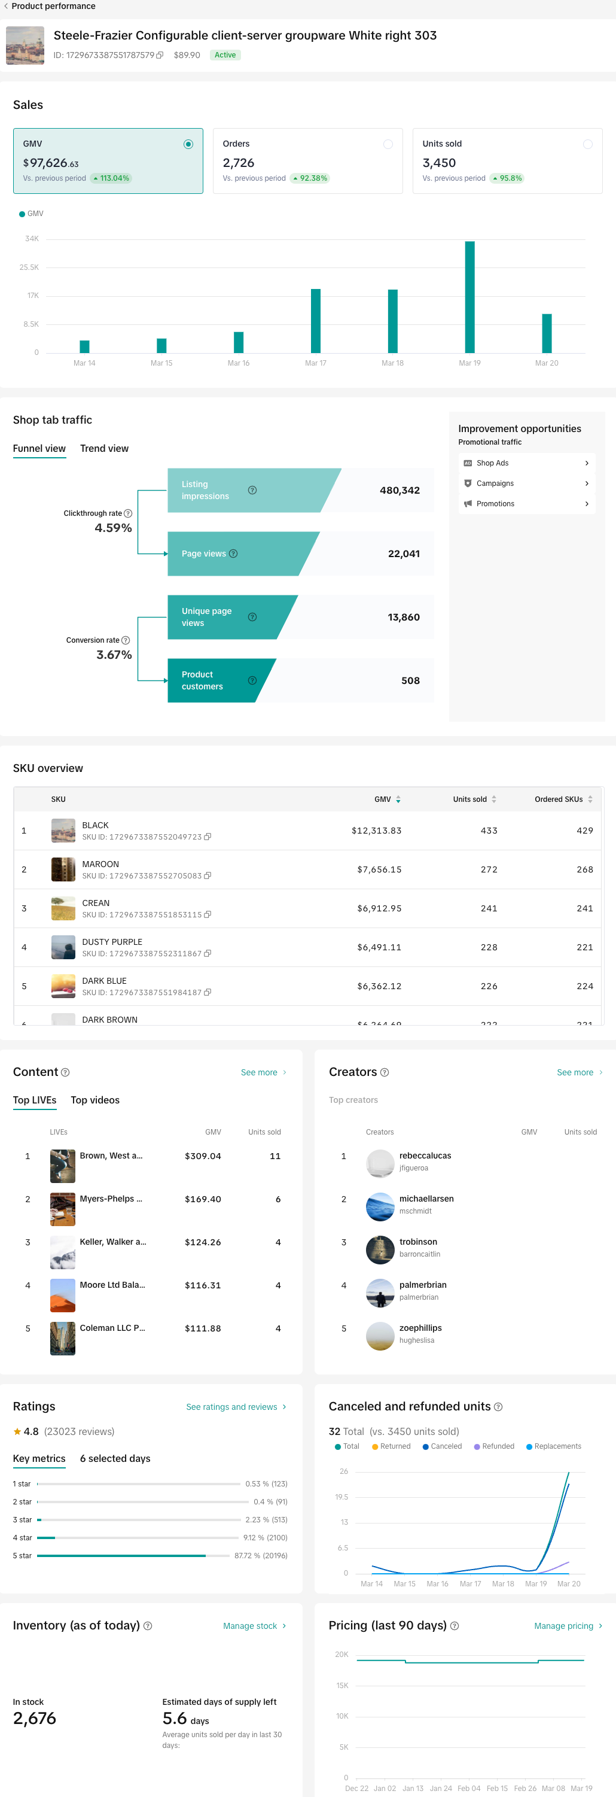
Task: Sort SKU table by GMV
Action: pyautogui.click(x=398, y=799)
